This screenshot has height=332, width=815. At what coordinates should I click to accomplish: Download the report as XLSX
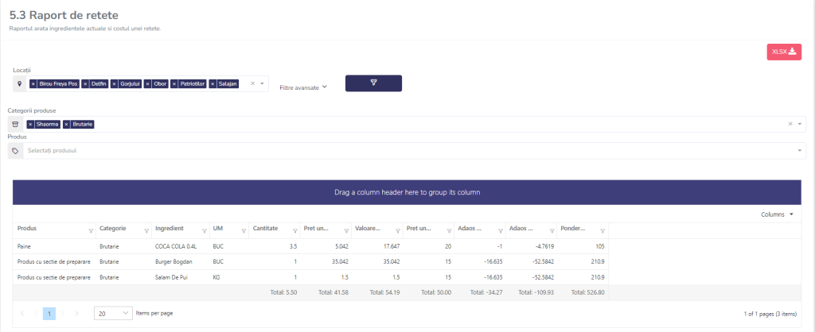(783, 52)
